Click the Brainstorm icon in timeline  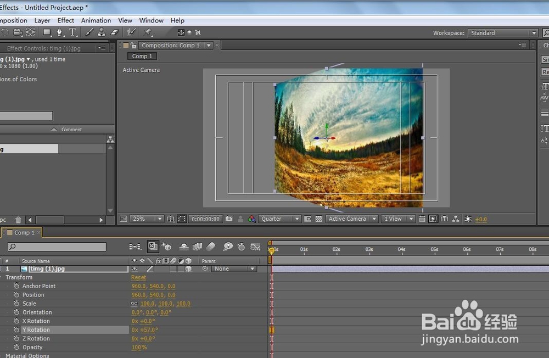228,247
